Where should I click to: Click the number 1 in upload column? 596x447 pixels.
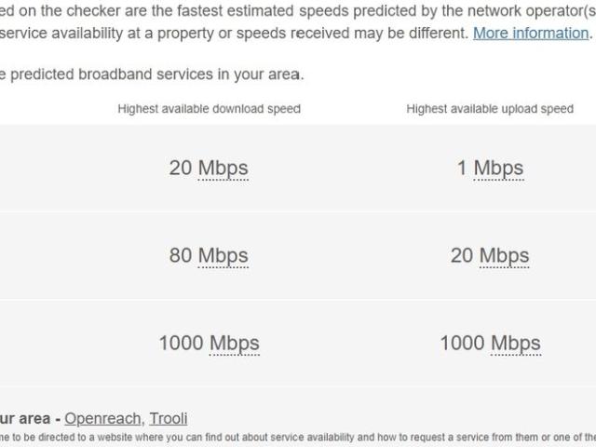click(x=461, y=169)
